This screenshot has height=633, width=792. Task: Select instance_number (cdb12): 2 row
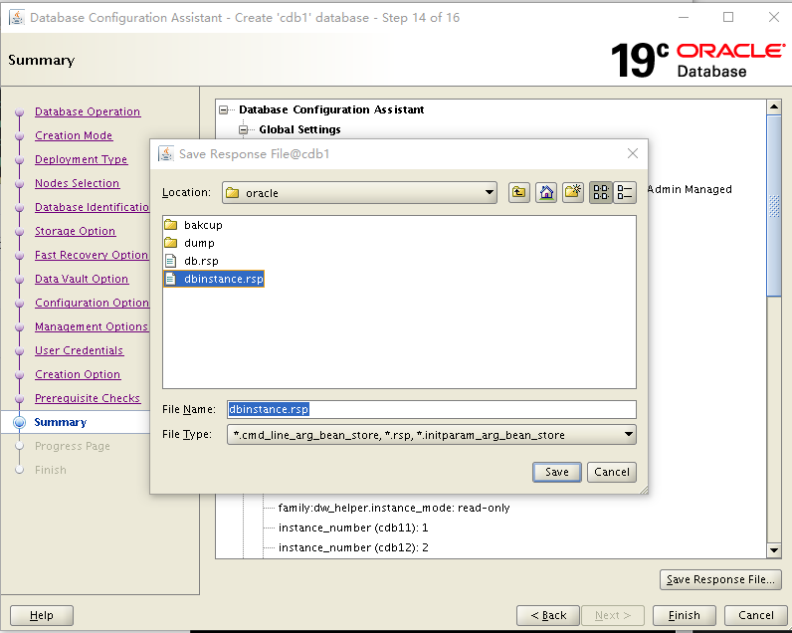(x=353, y=547)
